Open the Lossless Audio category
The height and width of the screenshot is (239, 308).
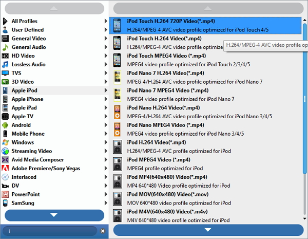tap(55, 65)
